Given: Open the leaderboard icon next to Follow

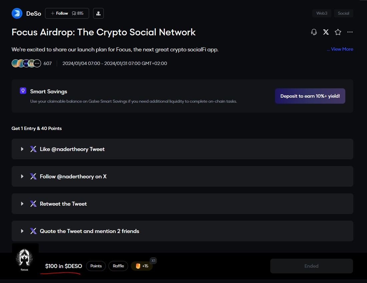Looking at the screenshot, I should 98,13.
